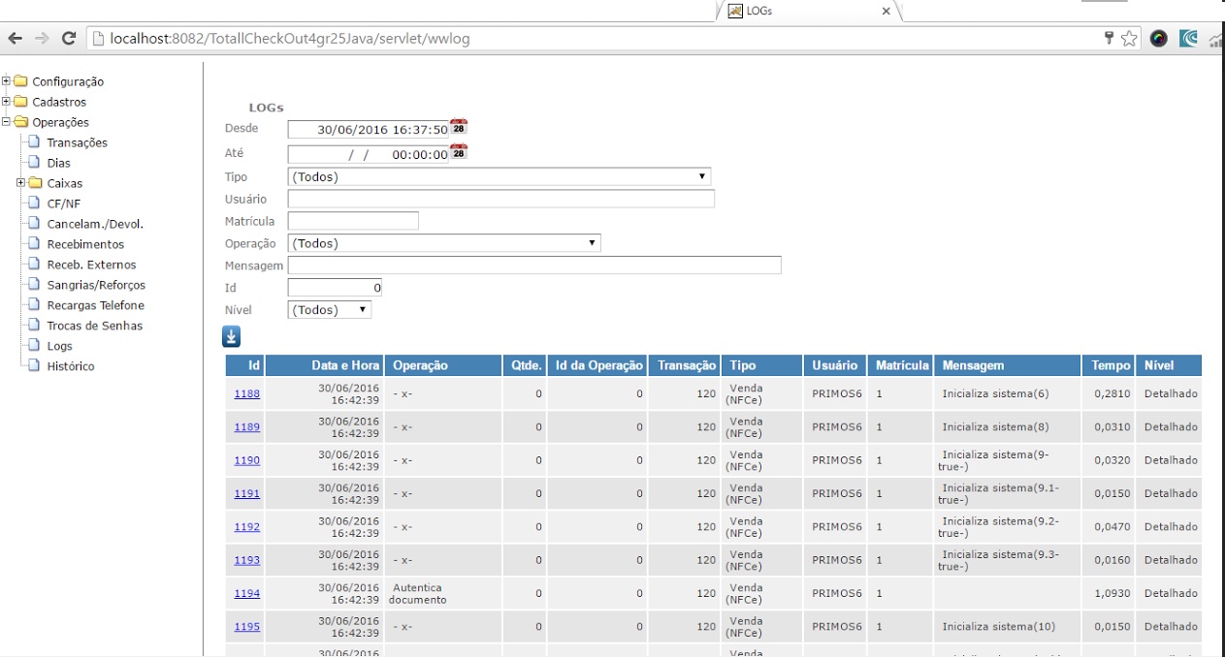This screenshot has width=1225, height=657.
Task: Open log entry link 1193
Action: [x=247, y=560]
